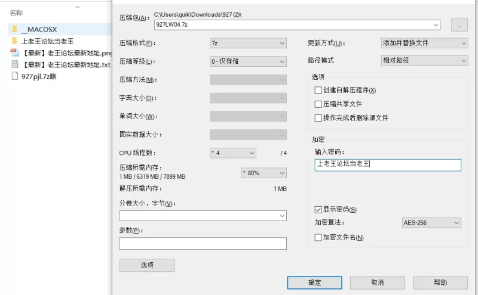Open the CPU 线程数 dropdown
478x295 pixels.
pos(233,153)
